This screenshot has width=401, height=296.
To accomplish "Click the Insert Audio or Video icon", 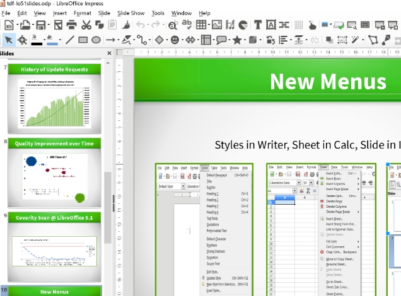I will (230, 25).
